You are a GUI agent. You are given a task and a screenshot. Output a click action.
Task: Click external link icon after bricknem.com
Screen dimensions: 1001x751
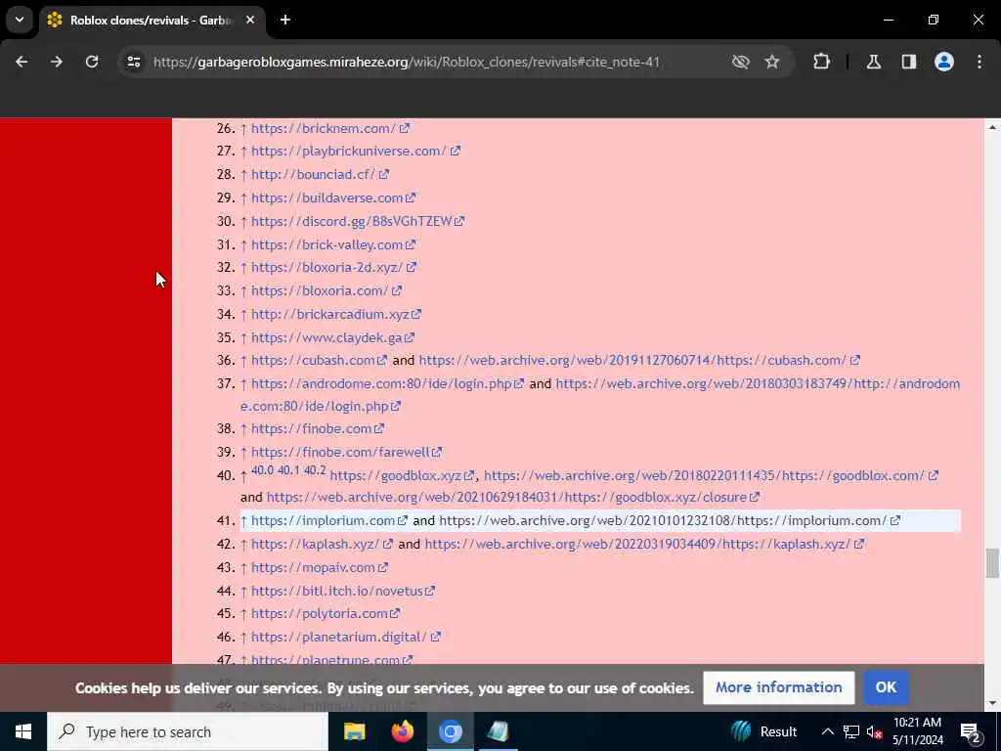(x=404, y=128)
